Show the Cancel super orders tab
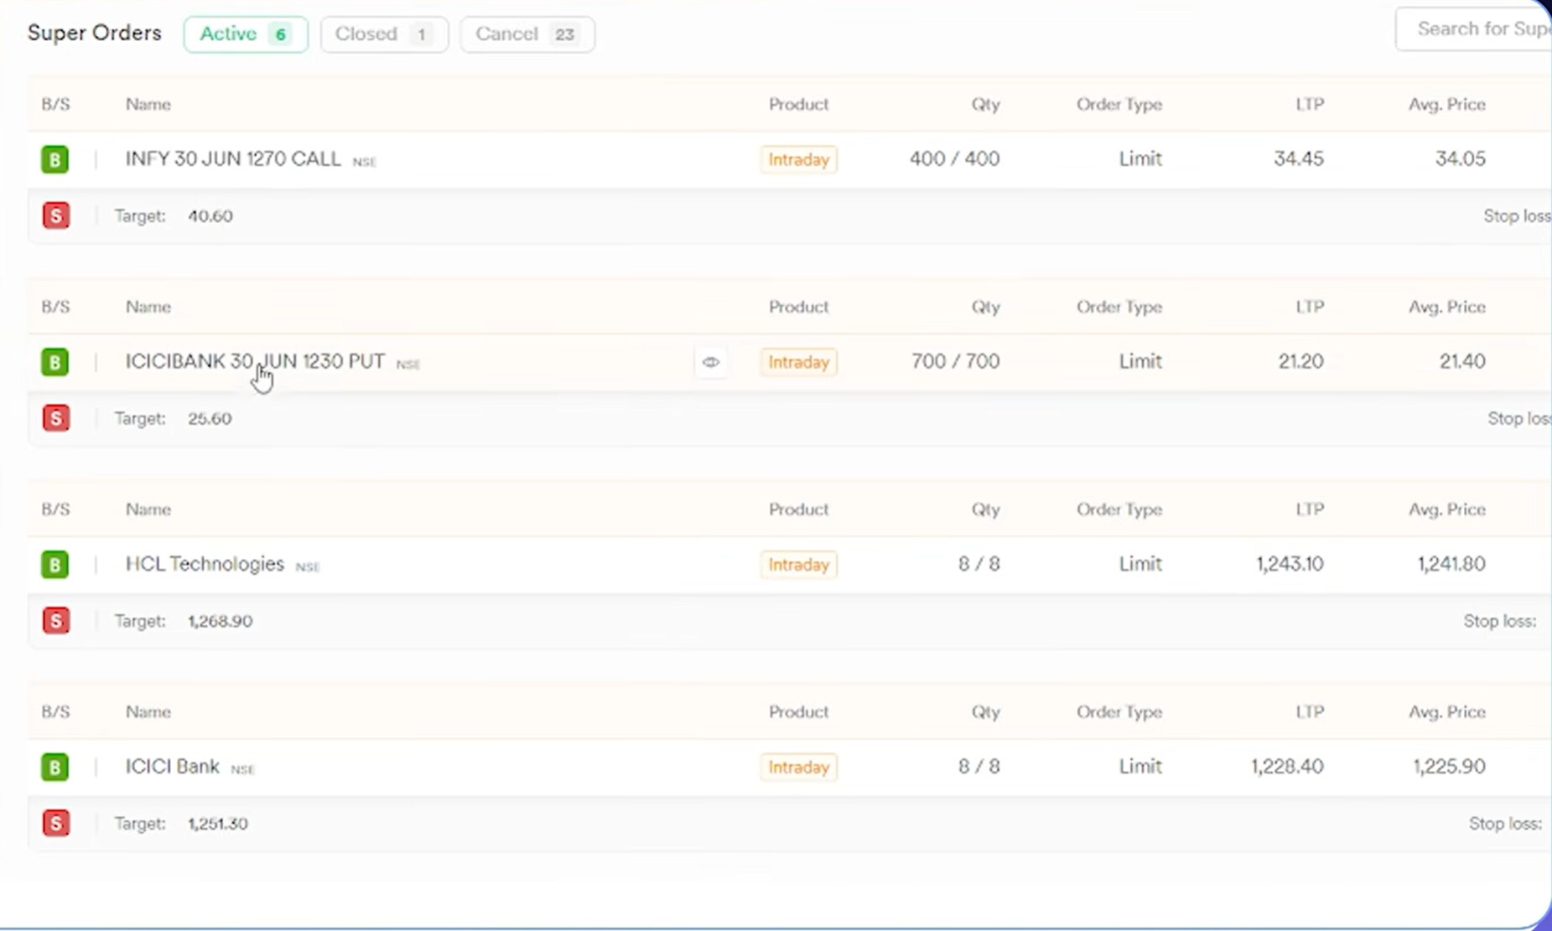The height and width of the screenshot is (931, 1552). pos(527,34)
